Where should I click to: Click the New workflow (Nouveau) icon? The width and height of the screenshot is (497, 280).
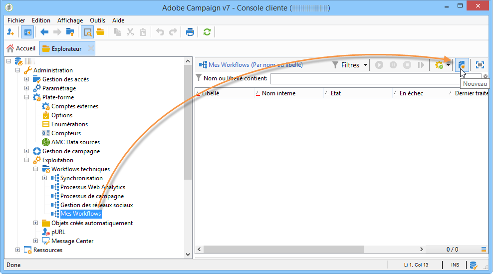click(462, 65)
